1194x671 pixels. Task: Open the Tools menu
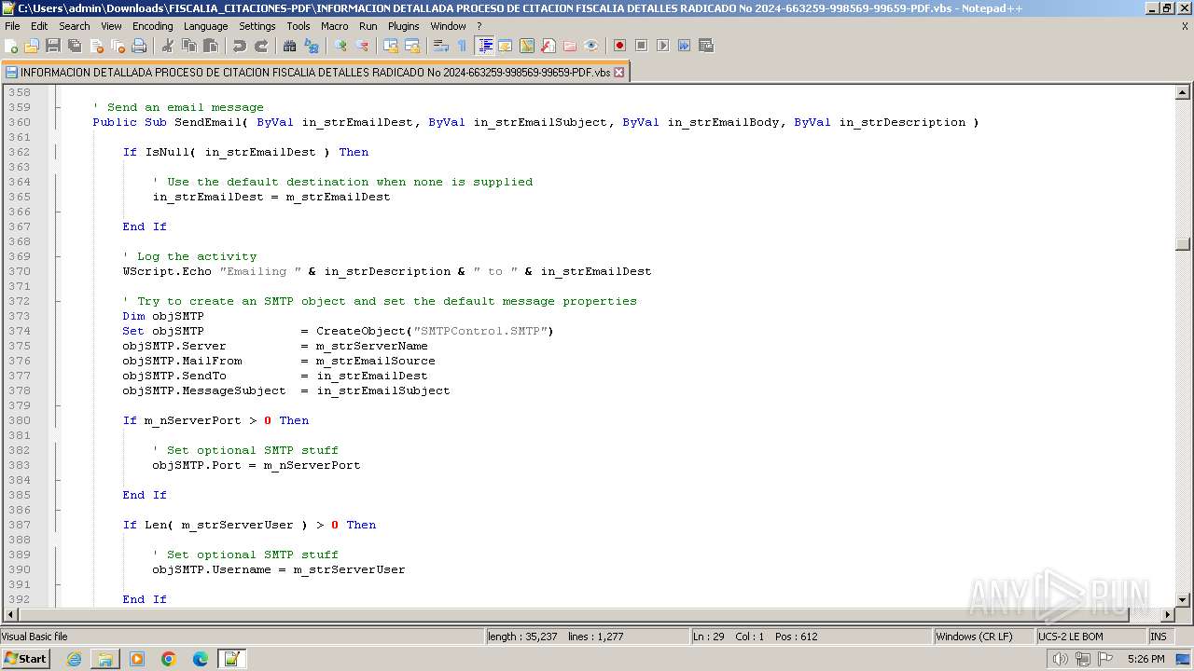(298, 26)
